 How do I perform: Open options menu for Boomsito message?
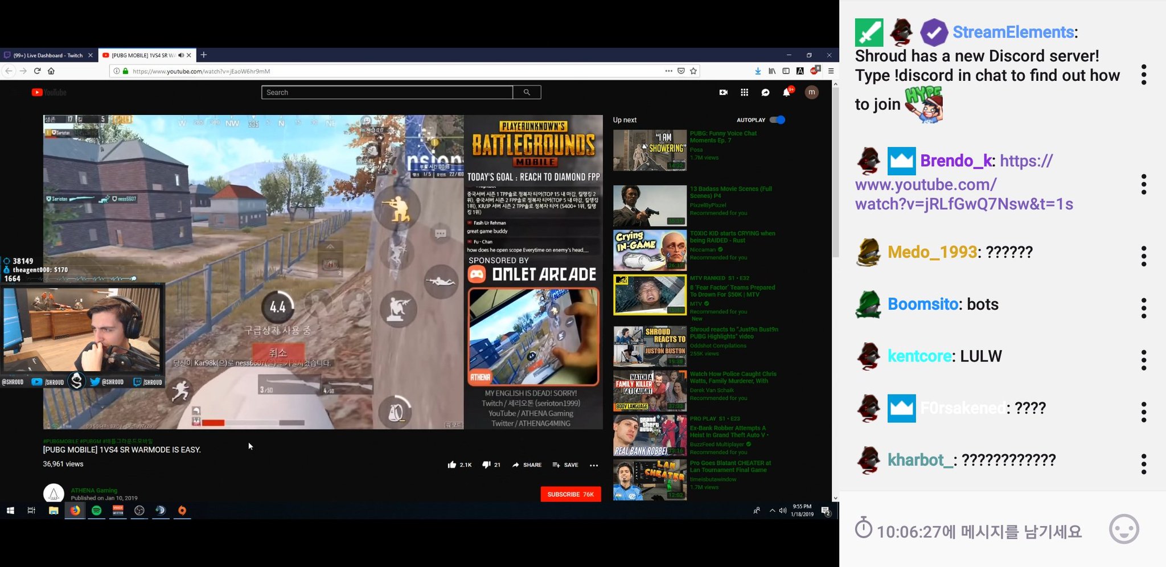coord(1144,308)
